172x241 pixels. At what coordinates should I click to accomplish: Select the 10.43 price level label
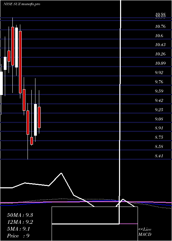pos(160,45)
